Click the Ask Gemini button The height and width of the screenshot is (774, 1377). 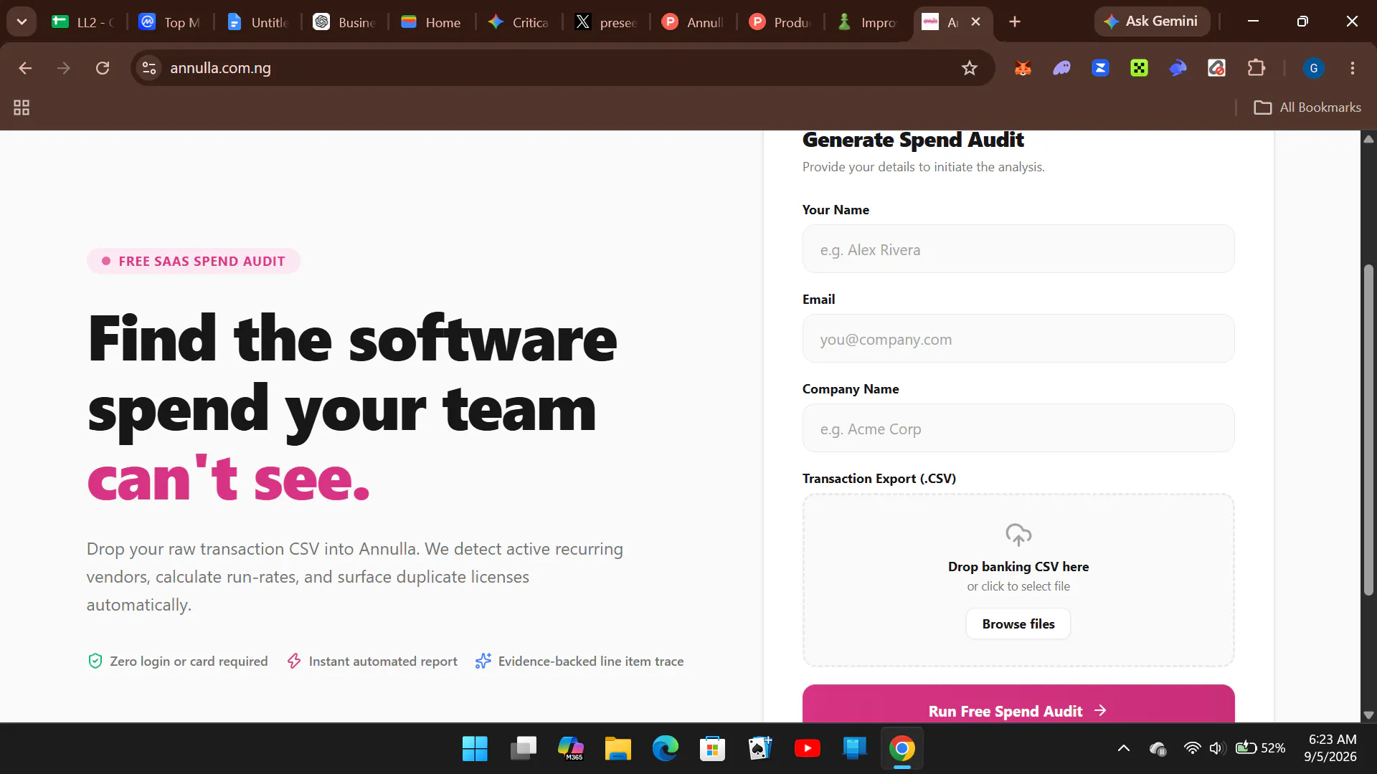click(x=1151, y=21)
